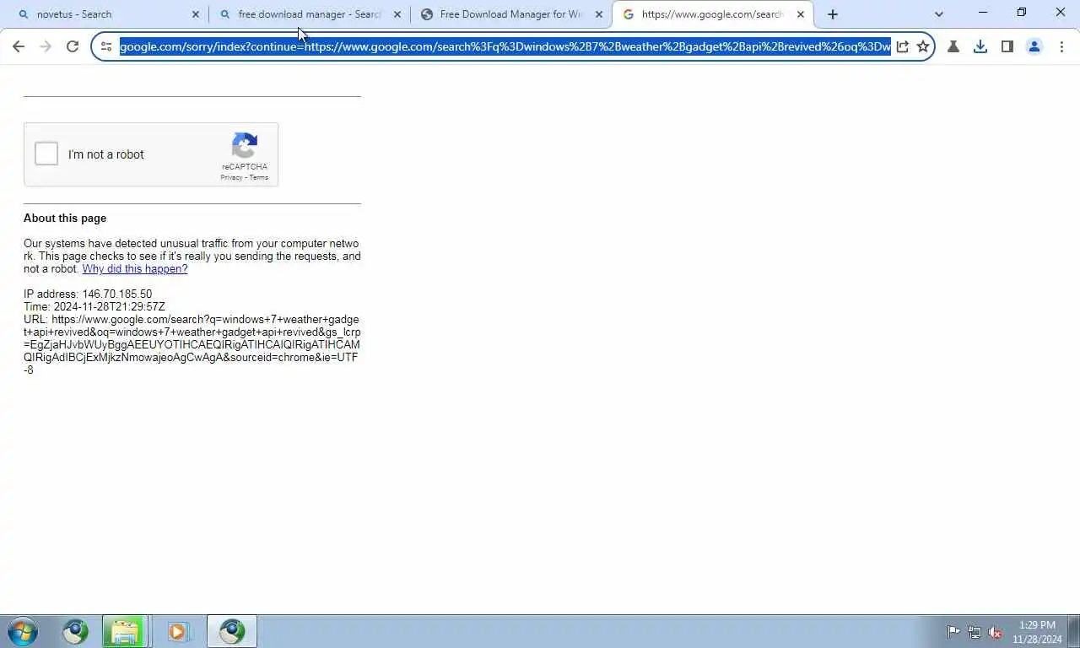Open the Action Center flag icon
Image resolution: width=1080 pixels, height=648 pixels.
pyautogui.click(x=953, y=632)
